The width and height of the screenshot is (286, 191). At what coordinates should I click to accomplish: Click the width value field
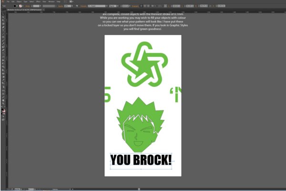204,6
